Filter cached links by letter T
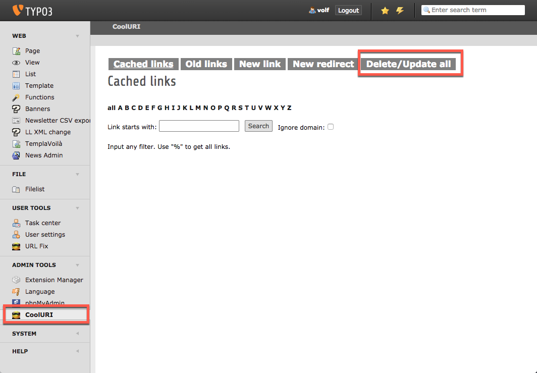The image size is (537, 373). tap(247, 108)
